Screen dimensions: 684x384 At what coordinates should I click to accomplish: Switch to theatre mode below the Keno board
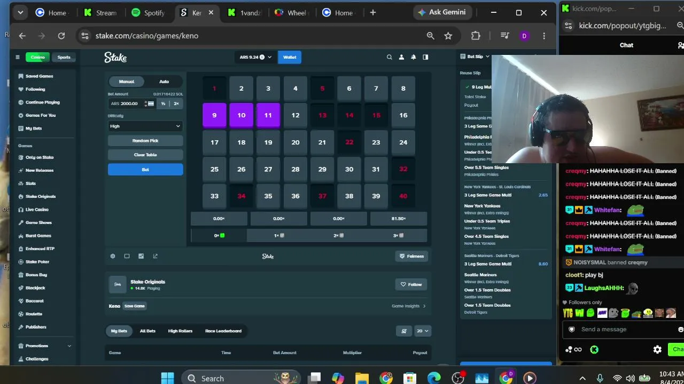127,256
